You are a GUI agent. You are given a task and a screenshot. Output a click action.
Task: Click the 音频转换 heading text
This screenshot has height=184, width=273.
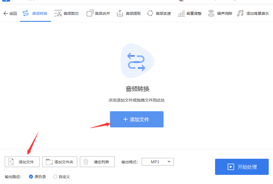(137, 89)
